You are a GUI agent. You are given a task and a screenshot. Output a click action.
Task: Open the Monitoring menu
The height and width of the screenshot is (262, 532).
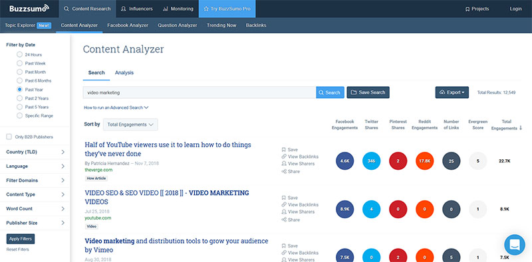coord(178,9)
